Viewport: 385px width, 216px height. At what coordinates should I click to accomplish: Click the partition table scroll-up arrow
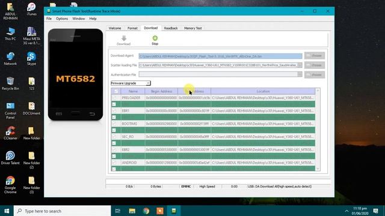(x=318, y=91)
